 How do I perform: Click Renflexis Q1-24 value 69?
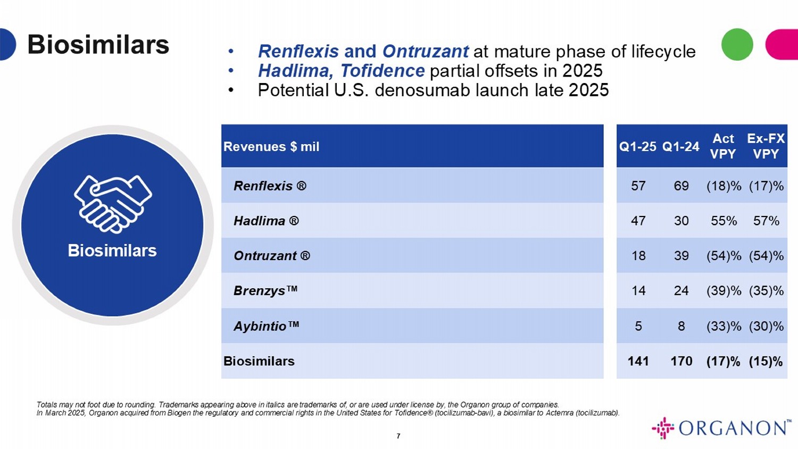[x=681, y=186]
